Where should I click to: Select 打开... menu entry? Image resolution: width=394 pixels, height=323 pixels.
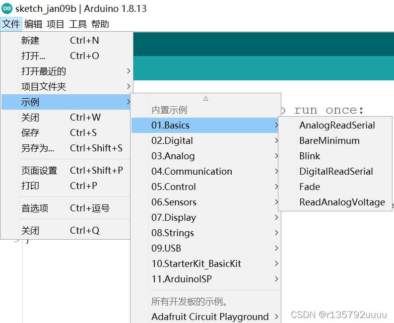point(67,56)
